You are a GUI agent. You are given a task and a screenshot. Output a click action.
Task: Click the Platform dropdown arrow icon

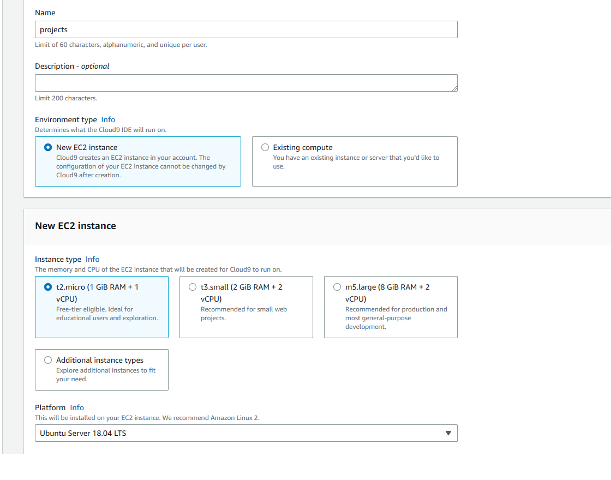[448, 433]
